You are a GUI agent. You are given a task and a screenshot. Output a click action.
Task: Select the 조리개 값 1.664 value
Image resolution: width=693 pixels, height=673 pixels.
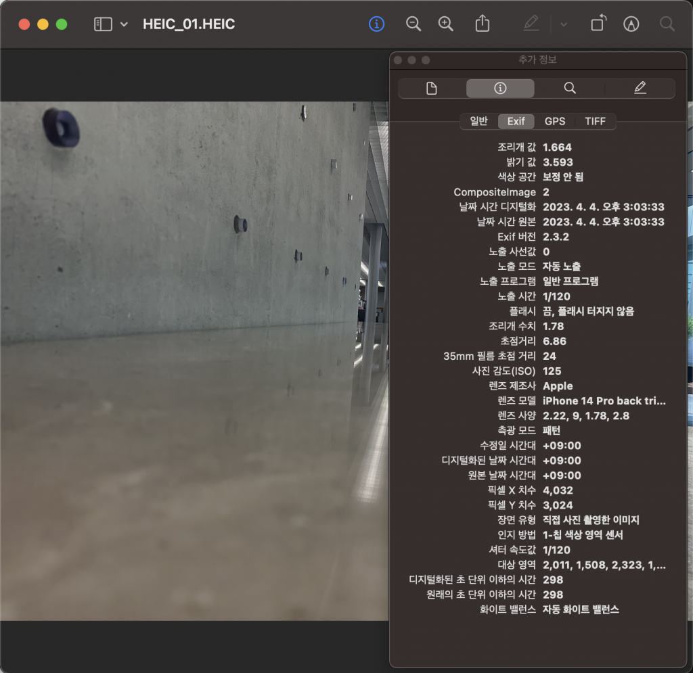557,147
